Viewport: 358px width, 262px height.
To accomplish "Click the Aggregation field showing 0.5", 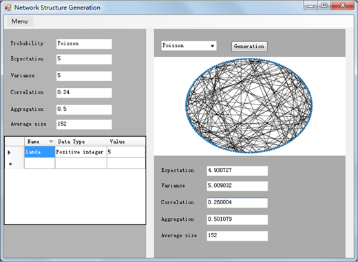I will click(84, 109).
